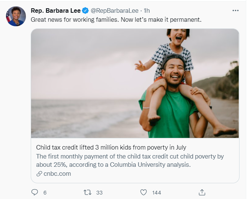Open the cnbc.com domain link

click(x=57, y=174)
